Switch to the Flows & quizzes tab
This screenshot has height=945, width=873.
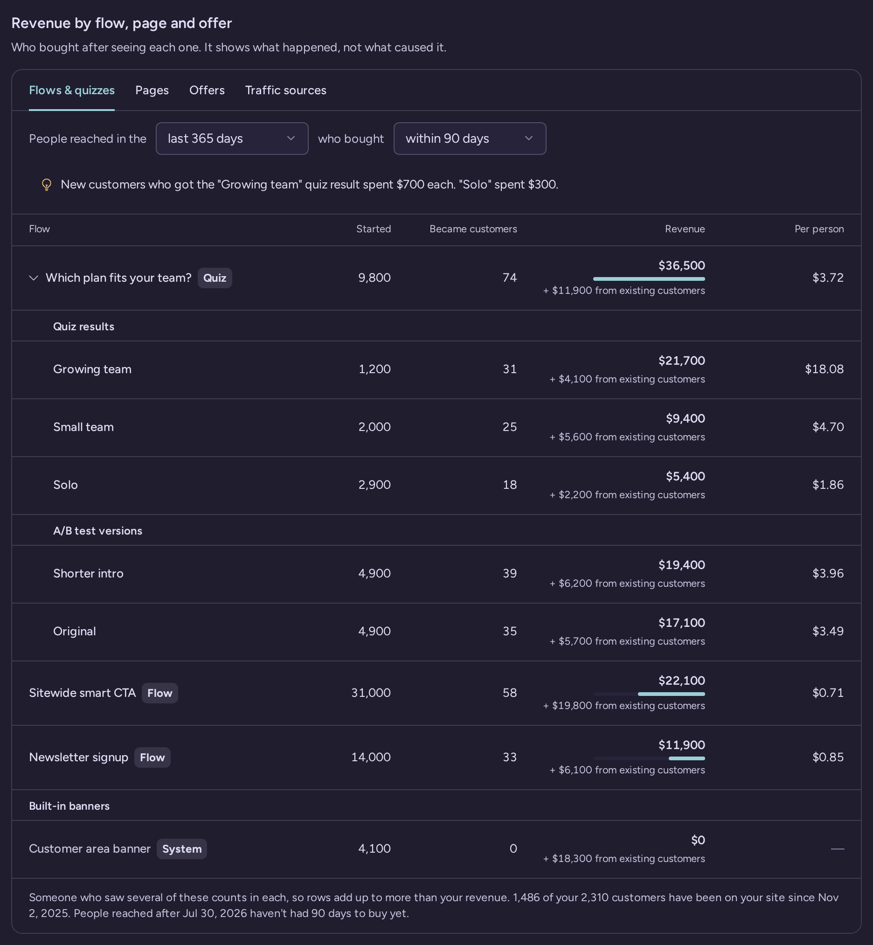coord(72,90)
